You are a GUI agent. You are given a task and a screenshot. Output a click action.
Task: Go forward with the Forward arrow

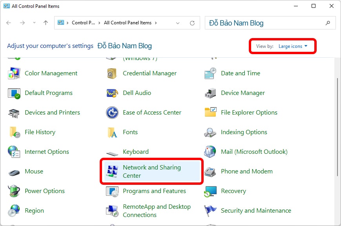click(22, 23)
